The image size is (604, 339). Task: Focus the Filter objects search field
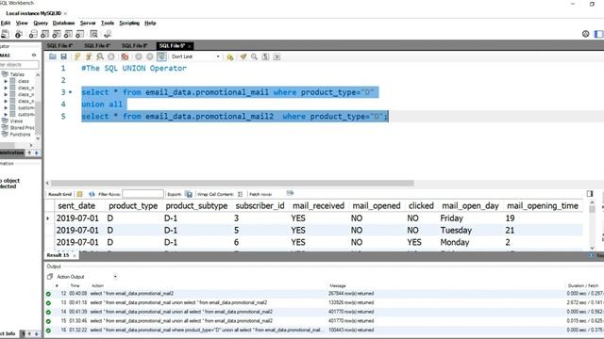tap(19, 65)
